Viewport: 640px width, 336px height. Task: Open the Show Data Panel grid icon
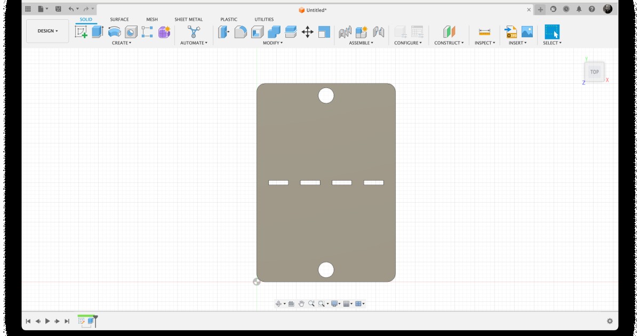[x=28, y=9]
